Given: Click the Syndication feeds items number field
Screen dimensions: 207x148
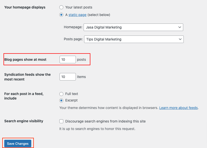Looking at the screenshot, I should pyautogui.click(x=68, y=77).
